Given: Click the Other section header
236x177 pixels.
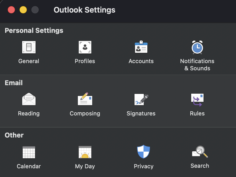Looking at the screenshot, I should click(14, 135).
